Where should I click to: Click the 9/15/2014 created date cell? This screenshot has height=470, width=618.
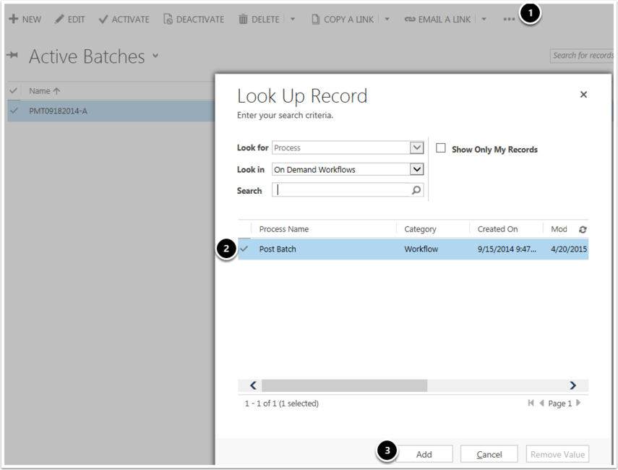pos(507,249)
